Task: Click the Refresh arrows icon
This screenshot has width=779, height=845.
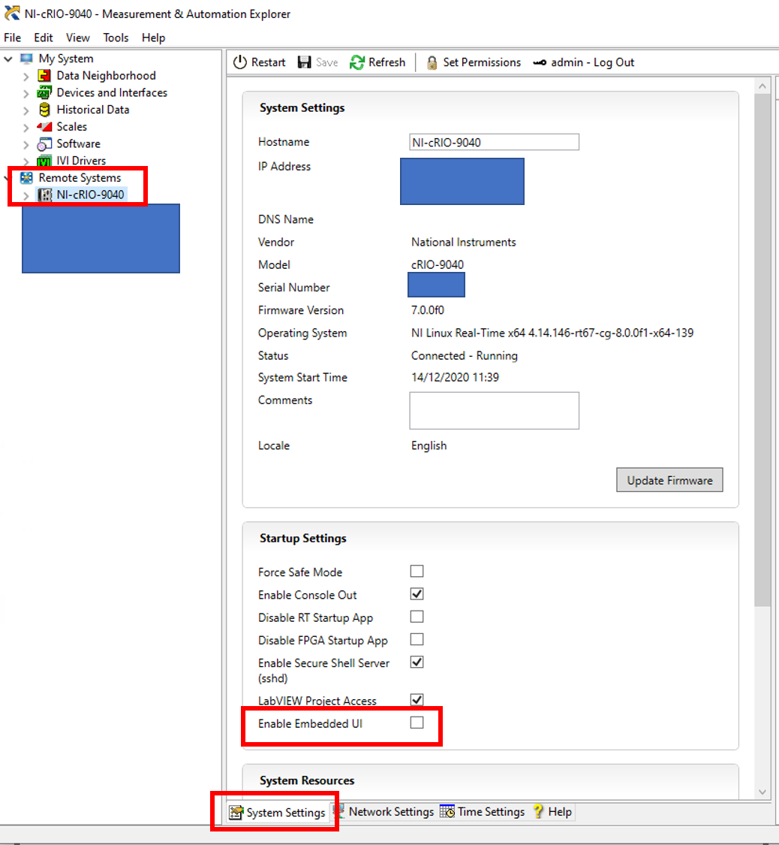Action: [x=357, y=62]
